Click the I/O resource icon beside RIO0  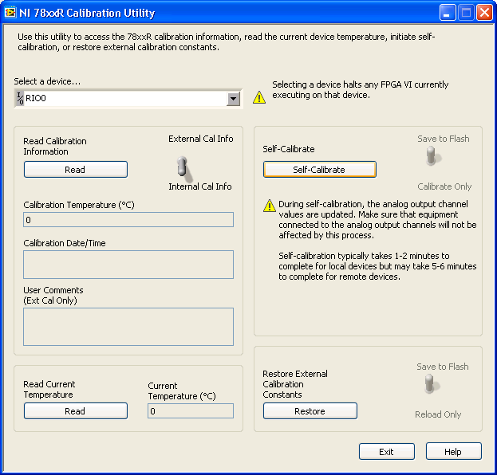(19, 99)
